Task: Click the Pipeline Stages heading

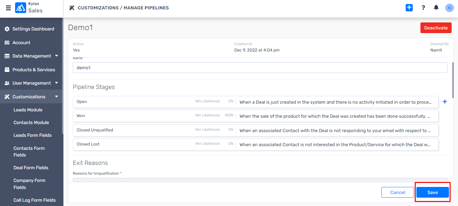Action: coord(94,87)
